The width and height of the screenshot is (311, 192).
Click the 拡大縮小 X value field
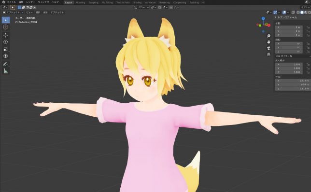(289, 64)
